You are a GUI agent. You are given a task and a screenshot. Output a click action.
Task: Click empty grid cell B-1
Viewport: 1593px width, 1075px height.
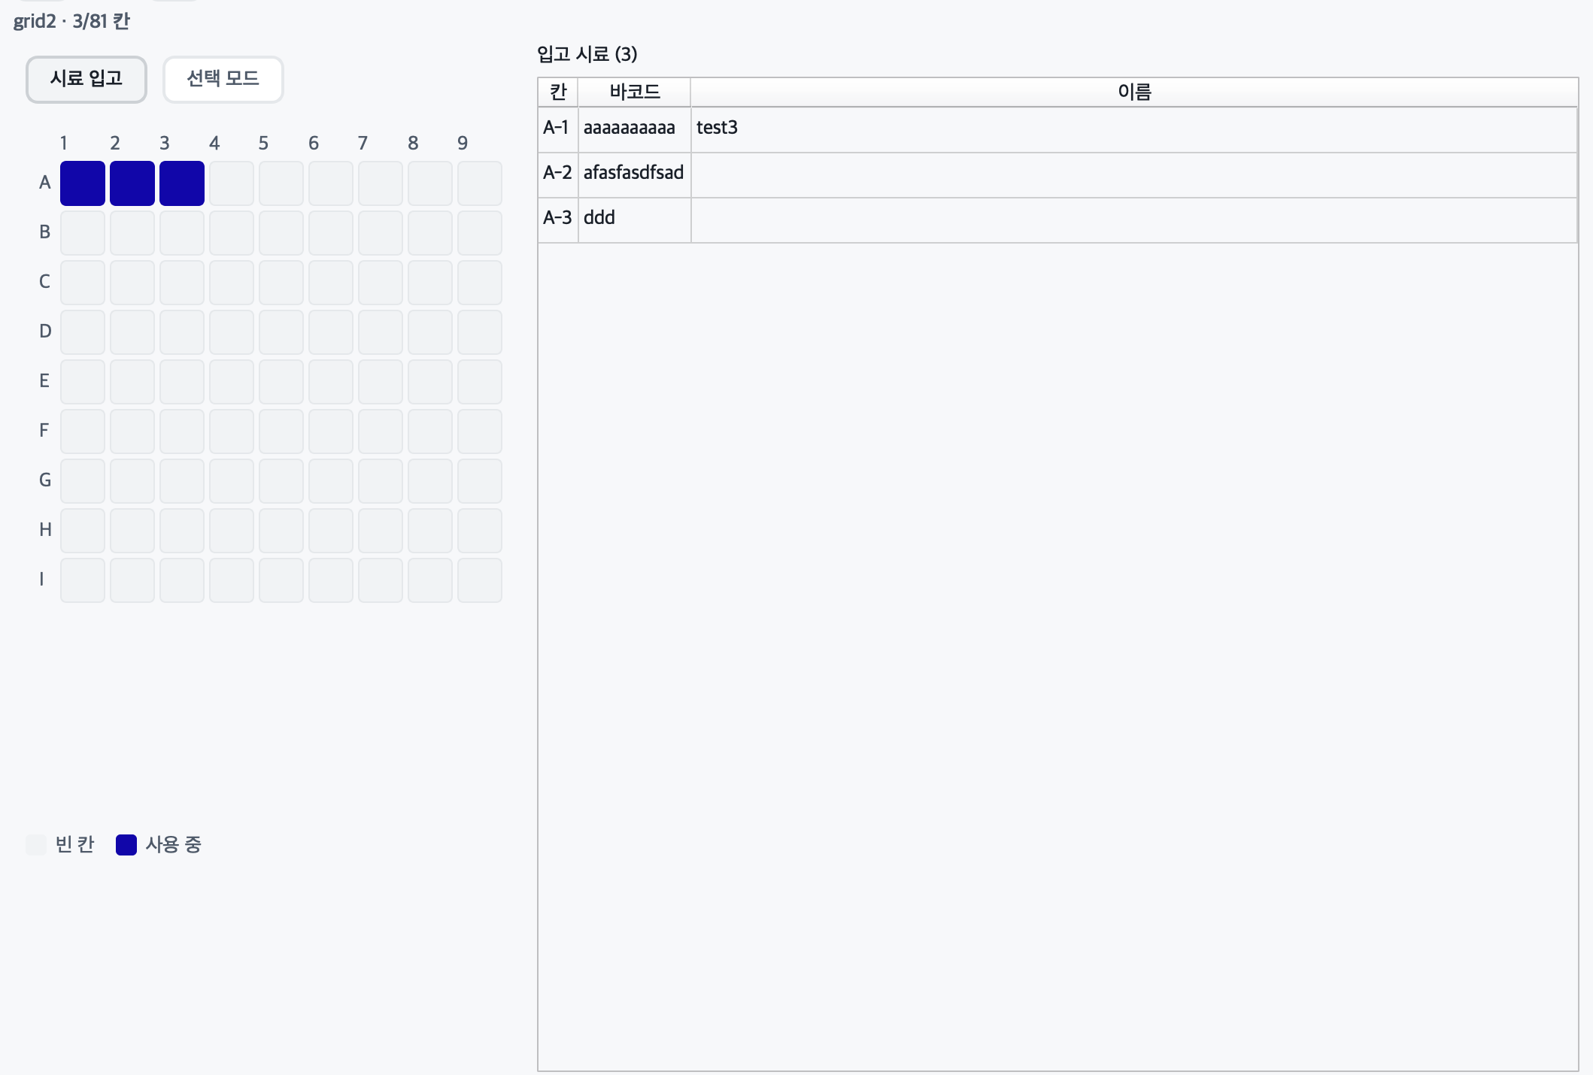point(83,233)
